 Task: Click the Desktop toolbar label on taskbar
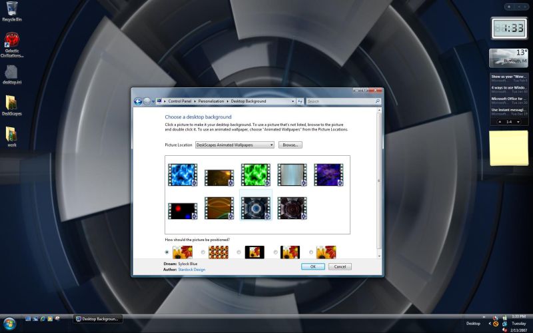[473, 324]
